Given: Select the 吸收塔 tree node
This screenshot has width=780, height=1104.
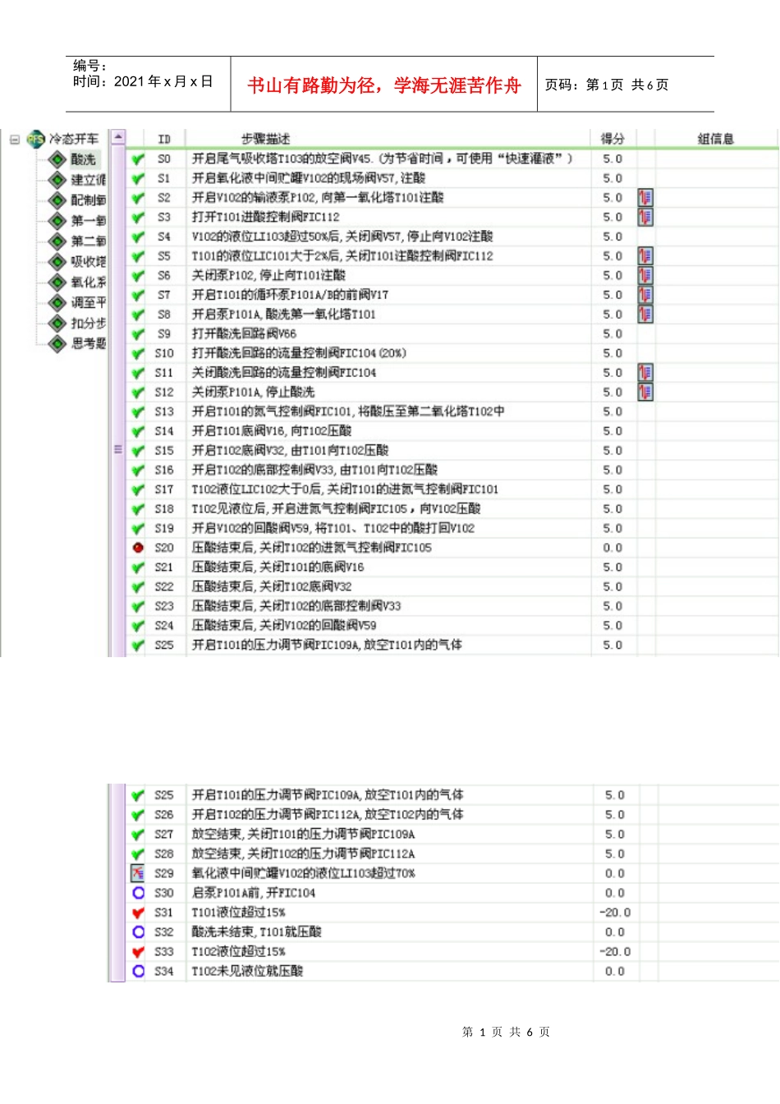Looking at the screenshot, I should click(88, 262).
